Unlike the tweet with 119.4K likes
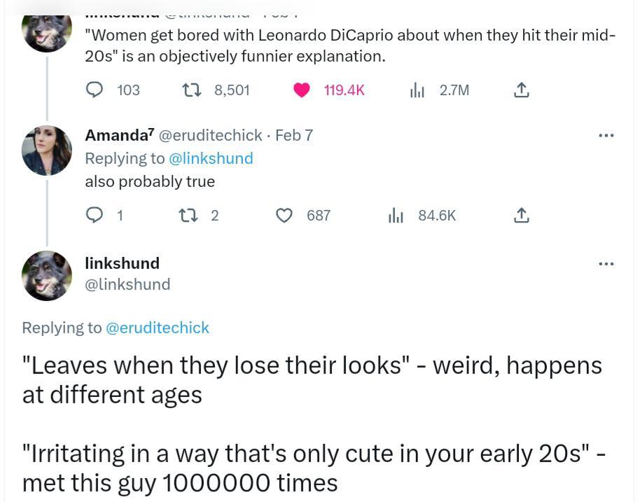 pyautogui.click(x=301, y=90)
